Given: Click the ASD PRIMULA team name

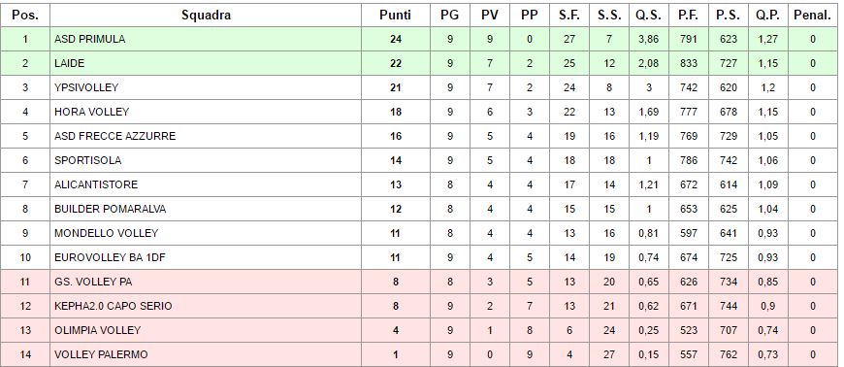Looking at the screenshot, I should (89, 39).
